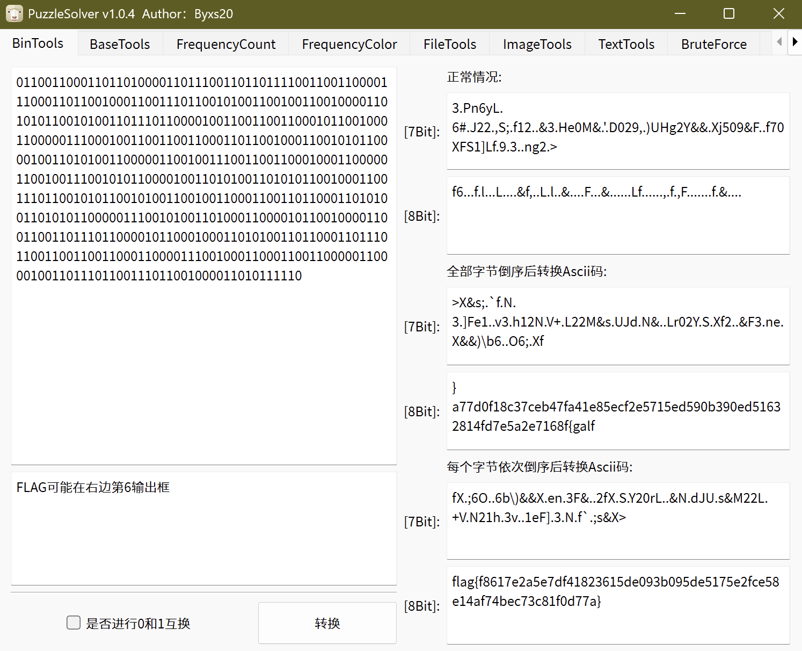The width and height of the screenshot is (802, 651).
Task: Go to the FrequencyColor tab
Action: (349, 44)
